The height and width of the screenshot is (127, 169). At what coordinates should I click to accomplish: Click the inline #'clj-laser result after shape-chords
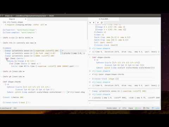(76, 92)
